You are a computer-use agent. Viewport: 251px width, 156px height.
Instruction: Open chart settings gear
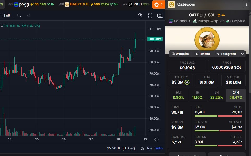click(150, 15)
